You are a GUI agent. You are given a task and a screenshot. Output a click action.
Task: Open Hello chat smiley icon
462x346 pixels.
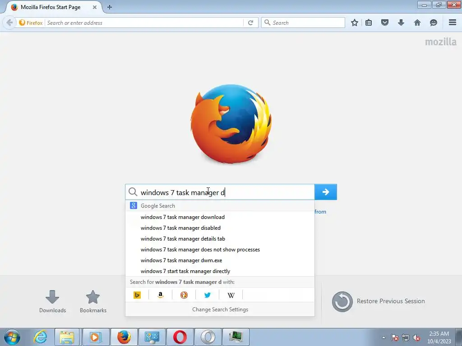434,23
